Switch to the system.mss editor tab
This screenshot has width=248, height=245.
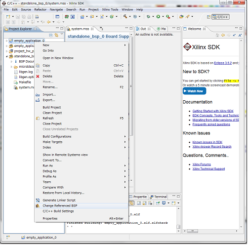tap(80, 29)
